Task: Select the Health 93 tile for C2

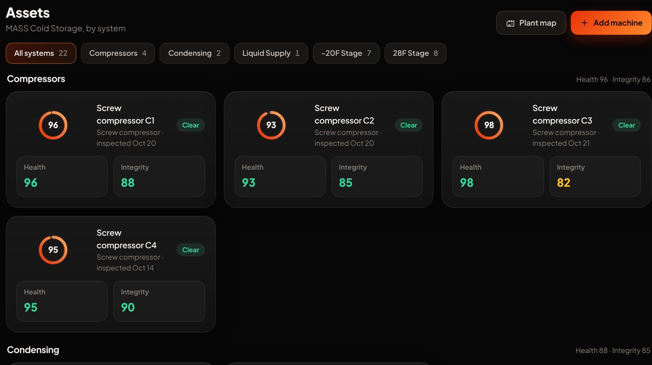Action: [280, 176]
